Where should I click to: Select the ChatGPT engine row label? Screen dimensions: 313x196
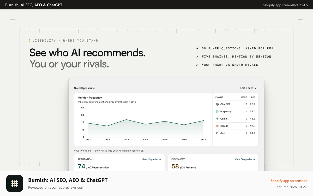coord(225,104)
